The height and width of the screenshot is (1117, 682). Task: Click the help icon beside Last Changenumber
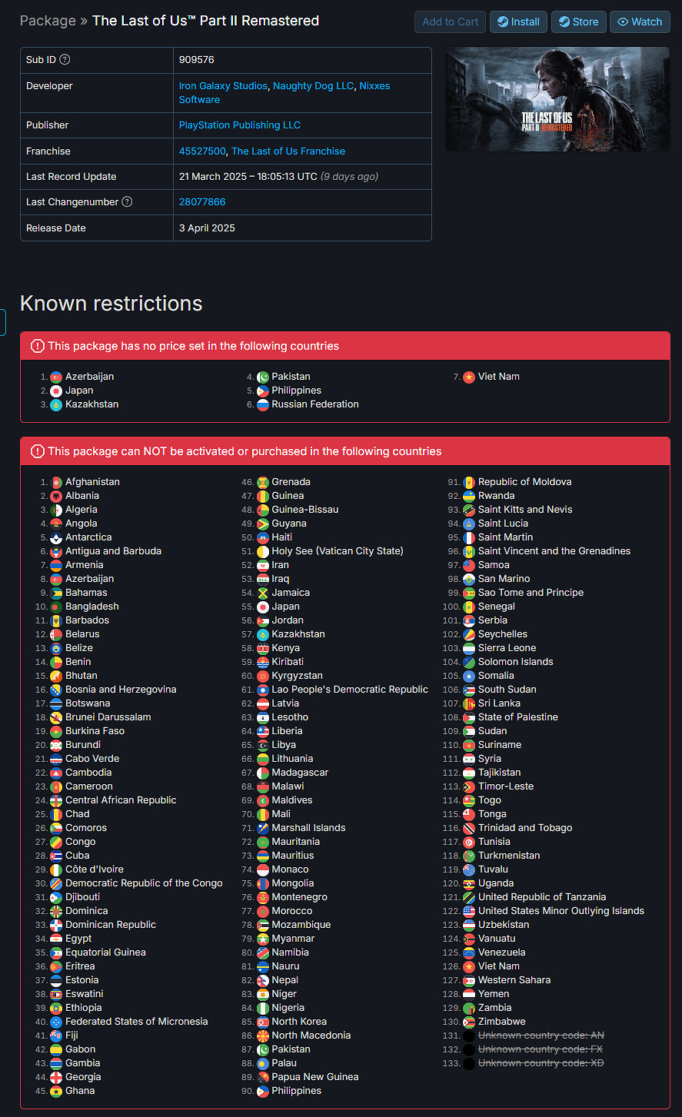coord(127,202)
